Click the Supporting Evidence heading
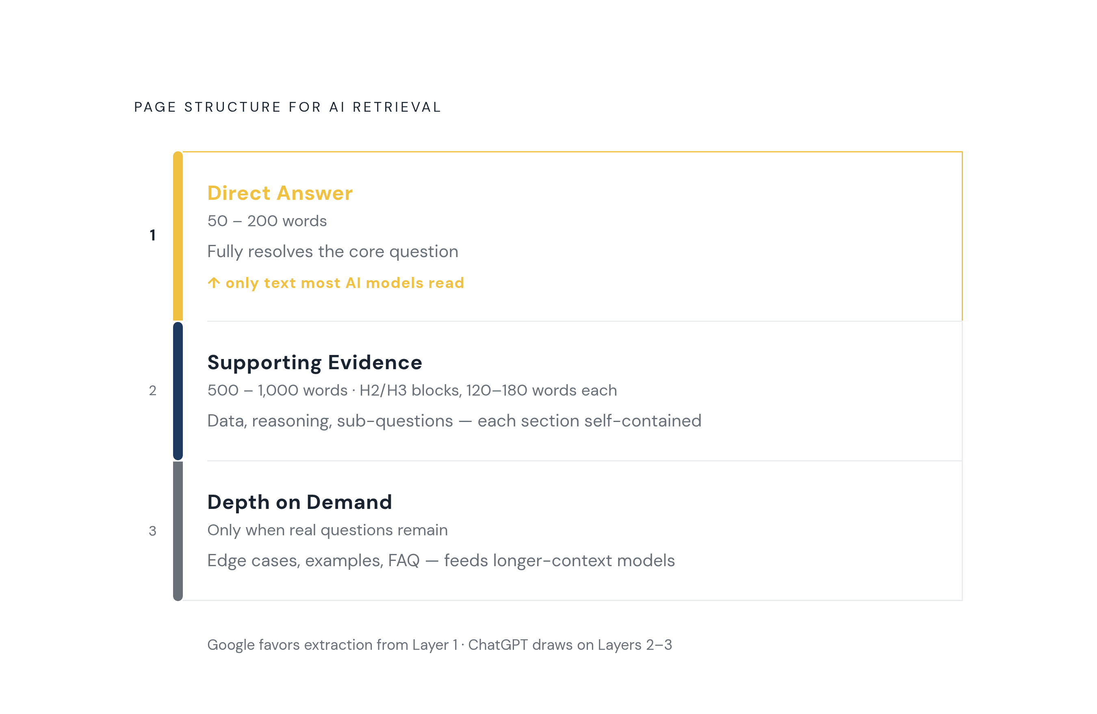 tap(314, 363)
